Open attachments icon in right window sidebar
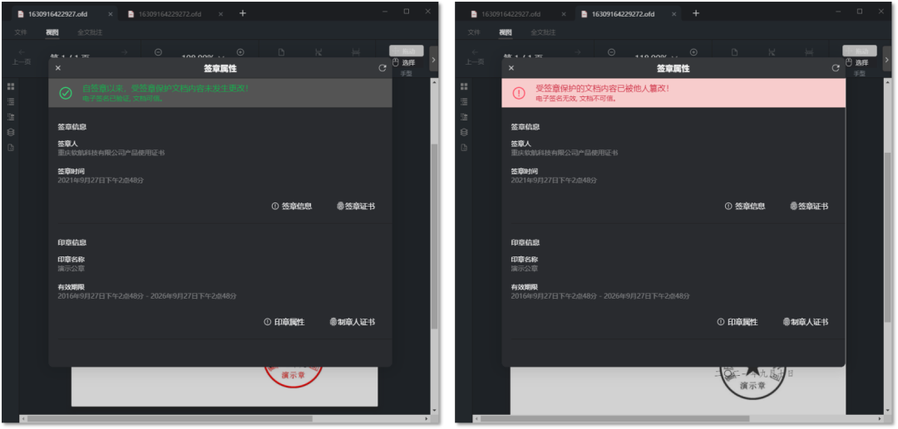 pyautogui.click(x=464, y=148)
